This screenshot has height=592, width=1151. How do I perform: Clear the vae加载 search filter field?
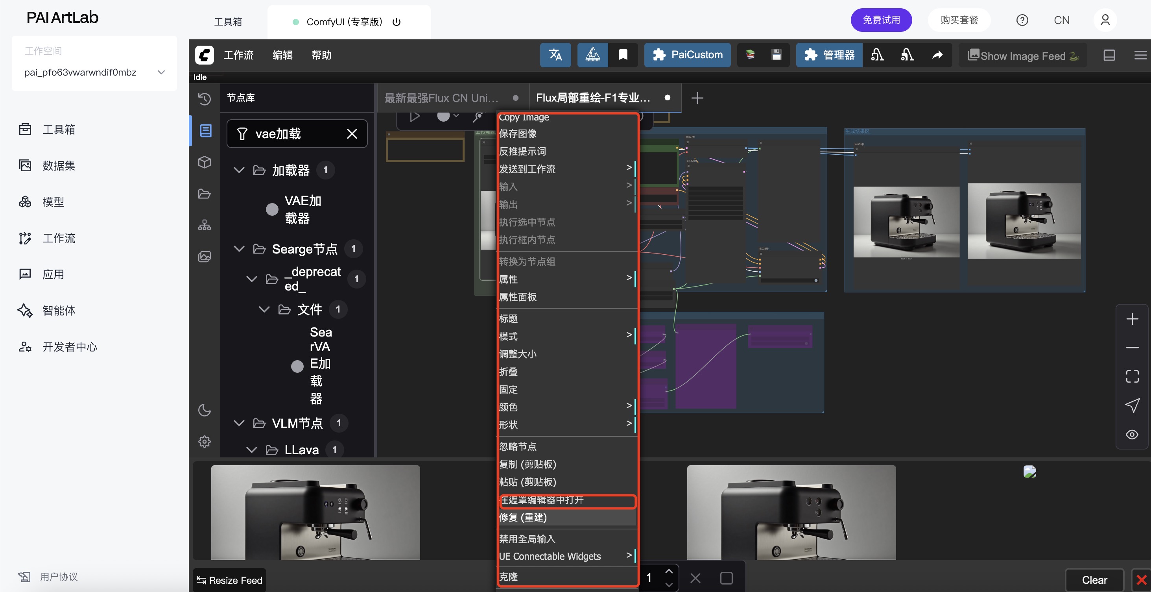(352, 134)
